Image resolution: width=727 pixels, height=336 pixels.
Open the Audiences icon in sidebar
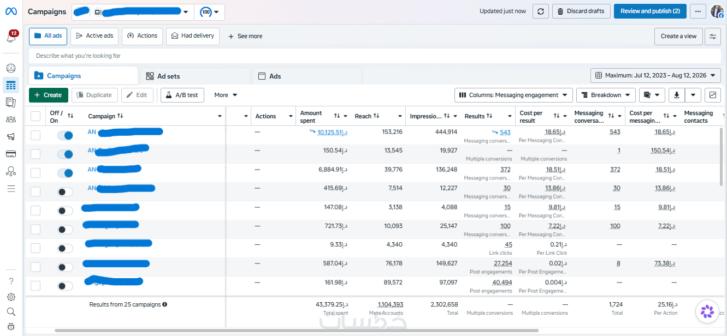tap(11, 119)
